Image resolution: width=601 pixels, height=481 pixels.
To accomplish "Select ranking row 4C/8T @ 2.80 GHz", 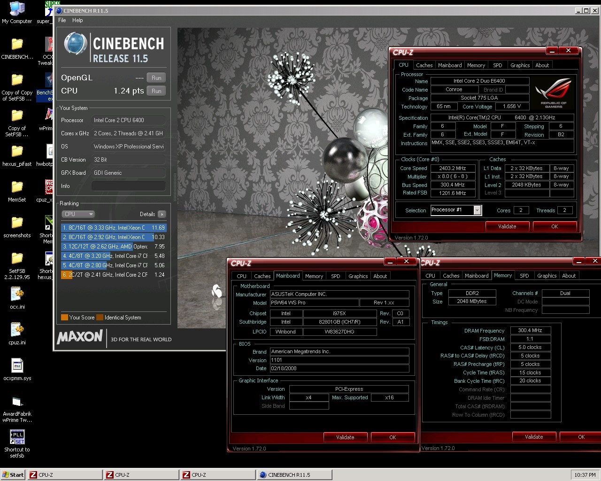I will coord(114,265).
